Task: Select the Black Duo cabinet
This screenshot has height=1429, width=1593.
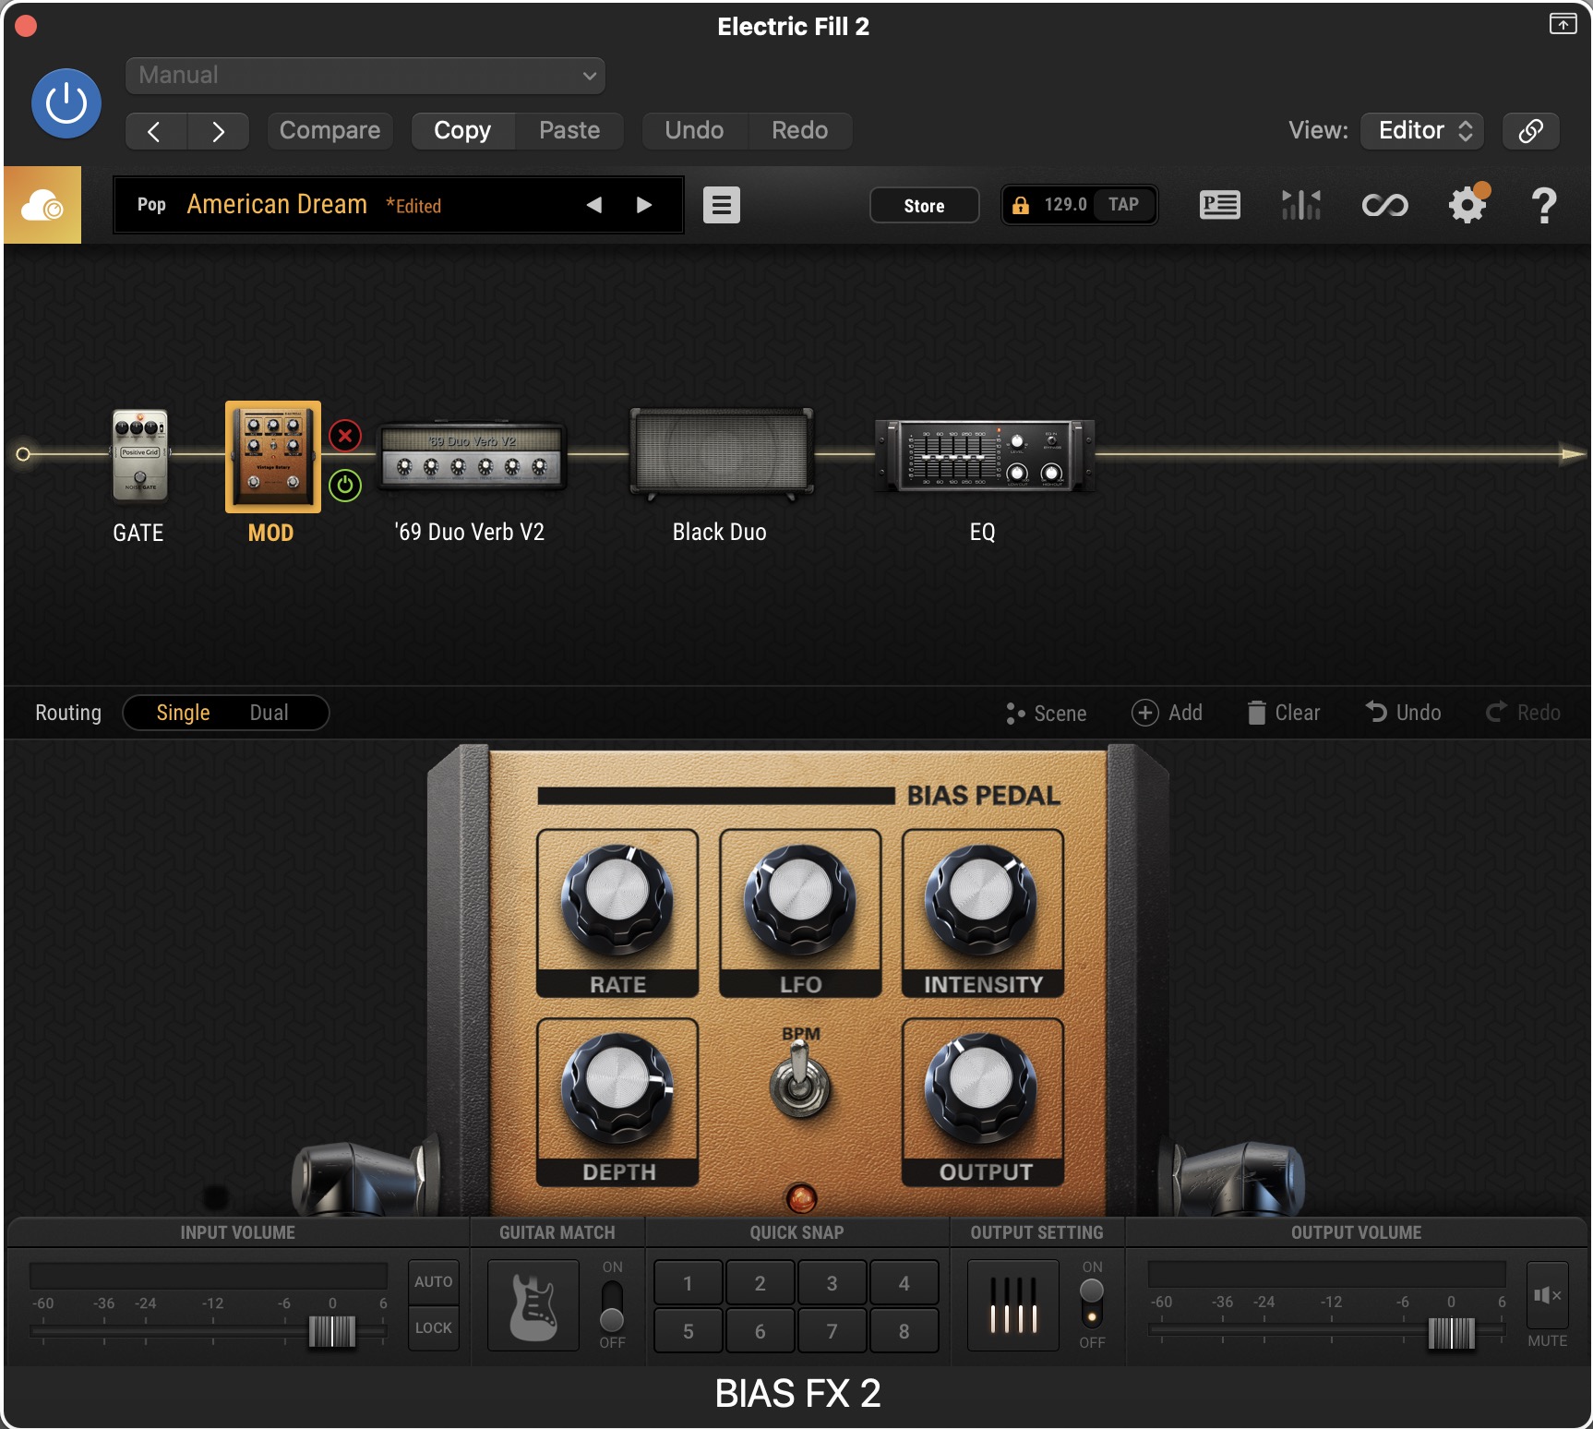Action: [x=721, y=454]
